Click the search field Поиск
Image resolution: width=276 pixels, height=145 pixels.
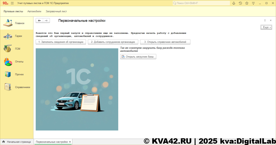(201, 3)
